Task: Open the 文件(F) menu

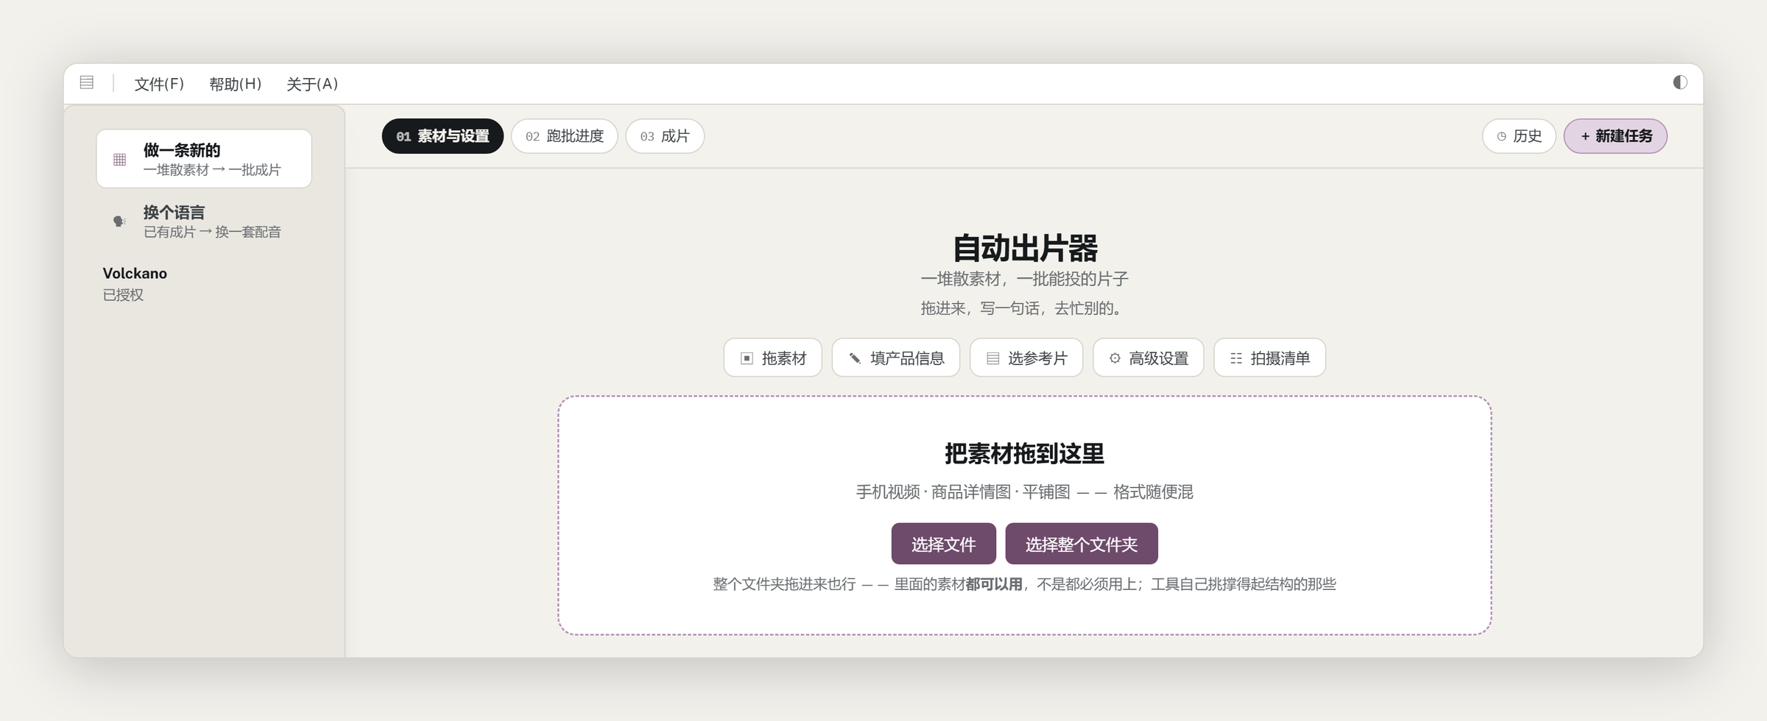Action: coord(159,84)
